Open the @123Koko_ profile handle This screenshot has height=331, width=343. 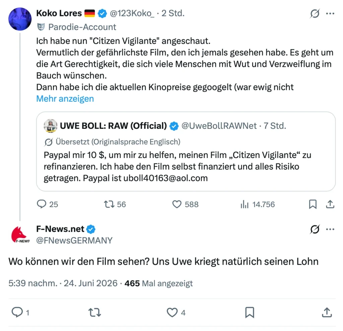click(132, 13)
